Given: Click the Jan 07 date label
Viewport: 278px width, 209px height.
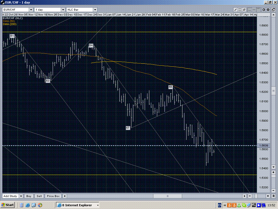Looking at the screenshot, I should [111, 15].
